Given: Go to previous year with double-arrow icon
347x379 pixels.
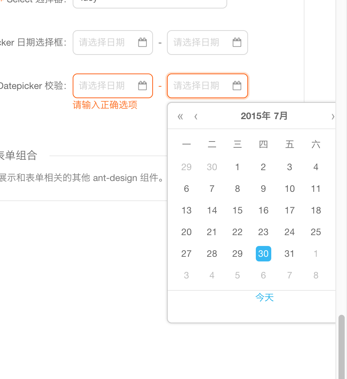Looking at the screenshot, I should 180,116.
